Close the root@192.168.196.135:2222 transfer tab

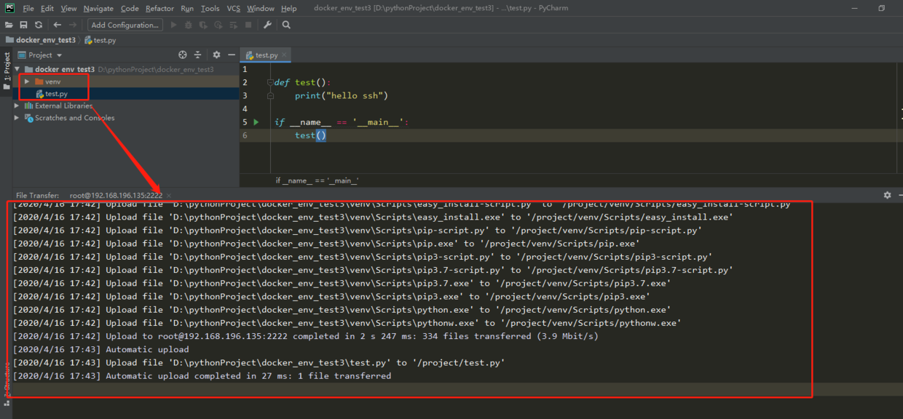click(x=169, y=196)
